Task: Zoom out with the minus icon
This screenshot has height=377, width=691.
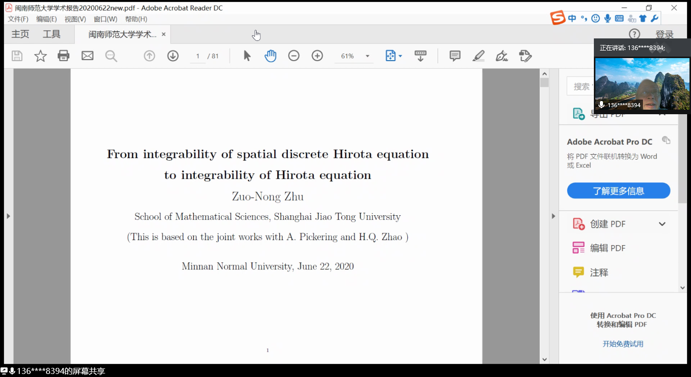Action: pos(294,56)
